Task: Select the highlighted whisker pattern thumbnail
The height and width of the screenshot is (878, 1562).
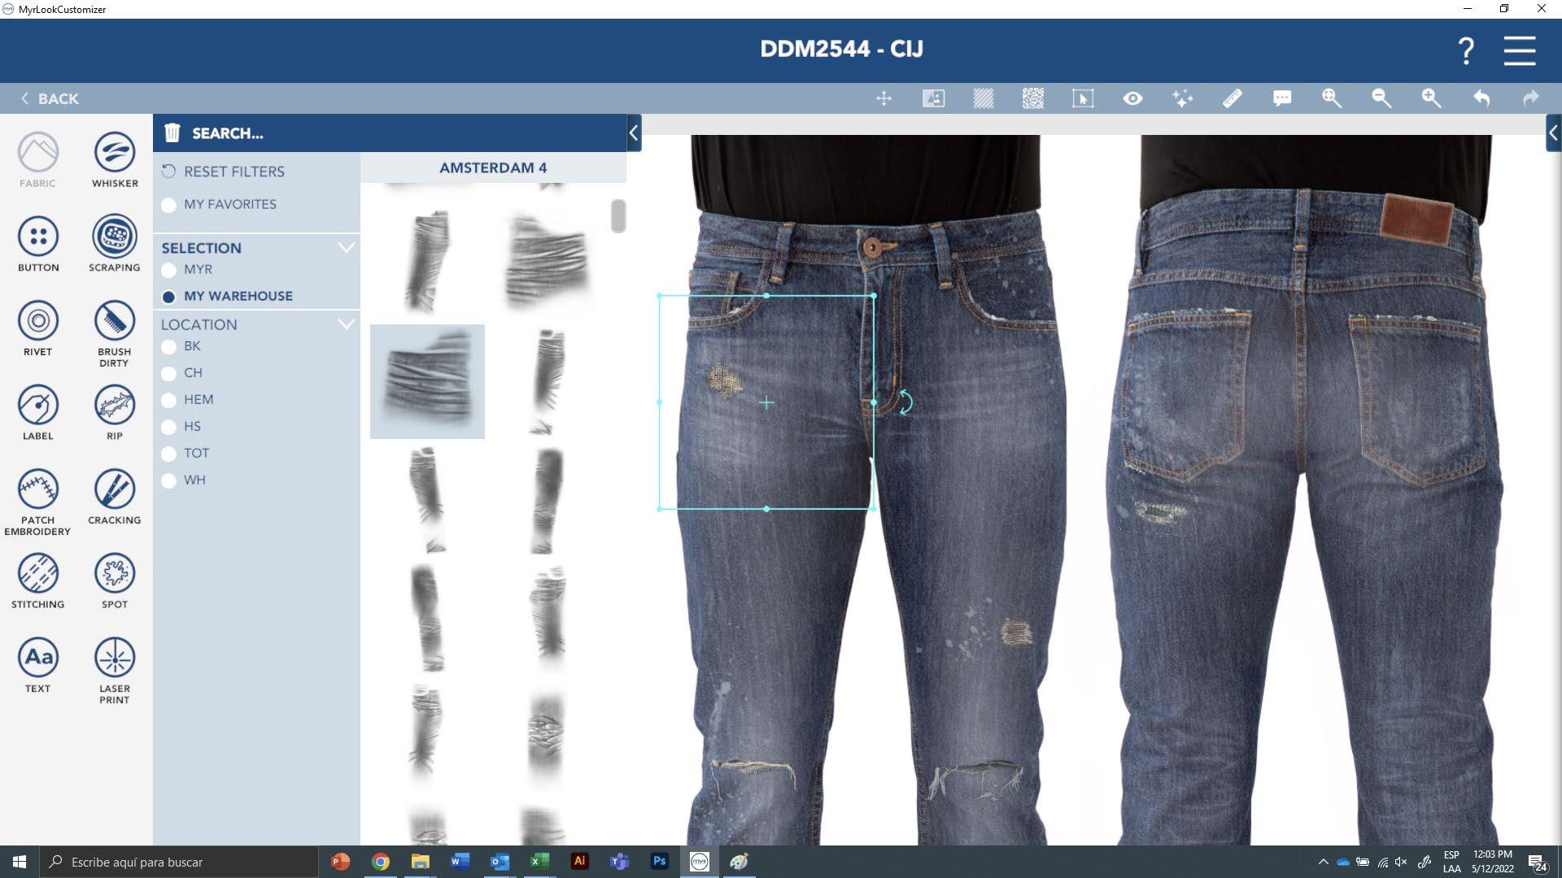Action: [427, 381]
